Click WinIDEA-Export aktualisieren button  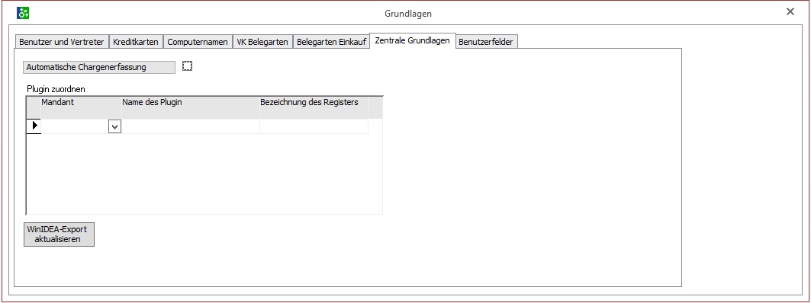(59, 234)
